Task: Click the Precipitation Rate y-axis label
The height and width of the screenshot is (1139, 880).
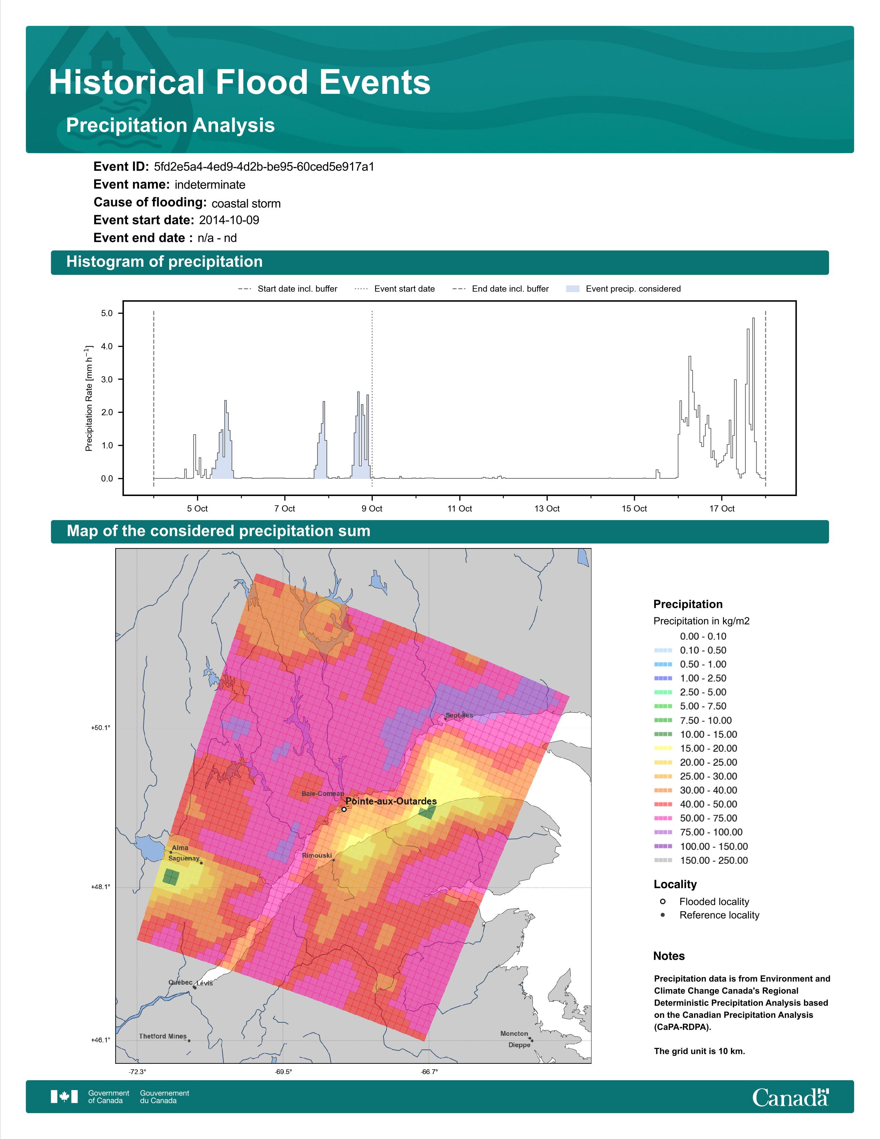Action: (x=89, y=398)
